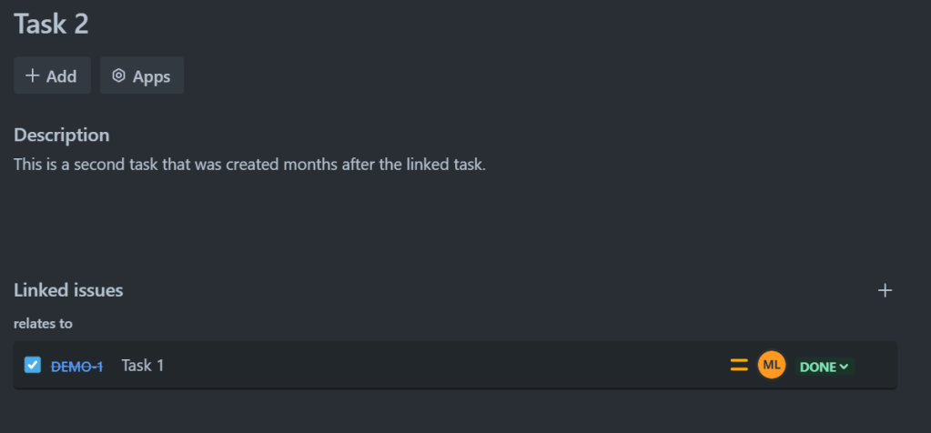Open the DONE status dropdown
The image size is (931, 433).
pos(818,367)
